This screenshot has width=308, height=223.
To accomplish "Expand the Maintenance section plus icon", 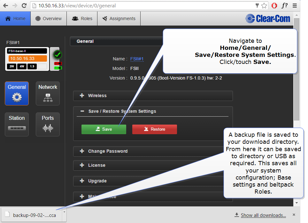I will [x=82, y=196].
